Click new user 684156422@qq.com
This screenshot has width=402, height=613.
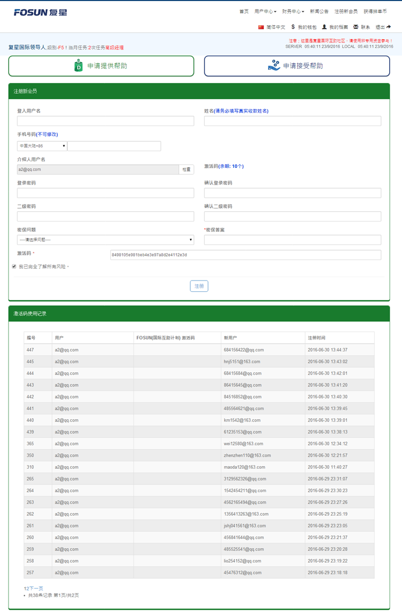point(244,350)
